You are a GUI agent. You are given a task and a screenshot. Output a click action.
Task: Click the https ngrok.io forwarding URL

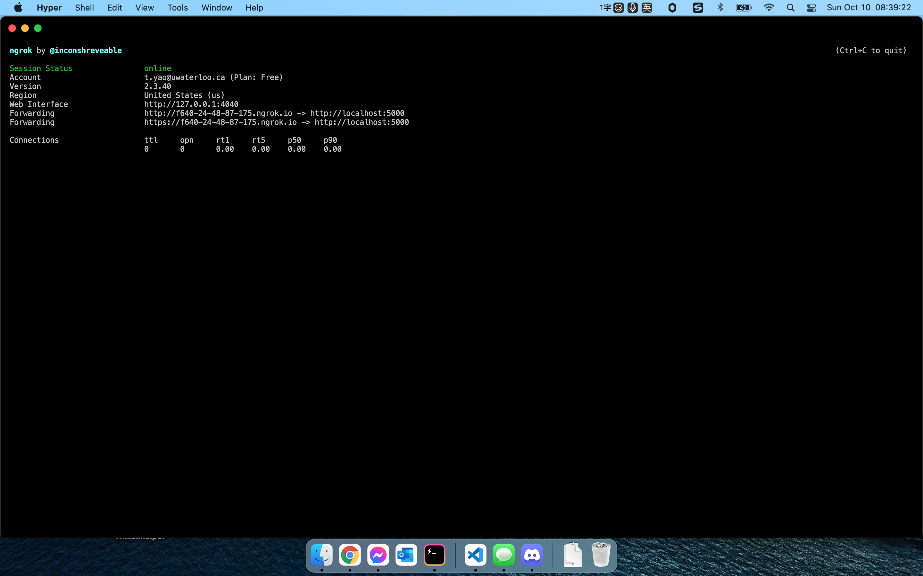[x=220, y=122]
